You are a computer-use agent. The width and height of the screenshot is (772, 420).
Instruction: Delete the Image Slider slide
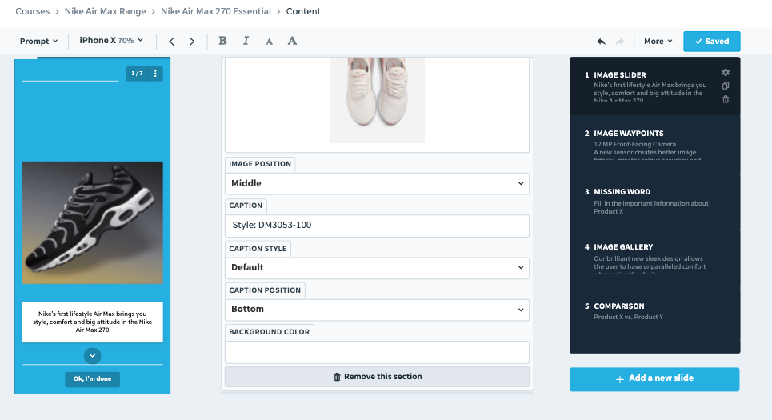(726, 99)
